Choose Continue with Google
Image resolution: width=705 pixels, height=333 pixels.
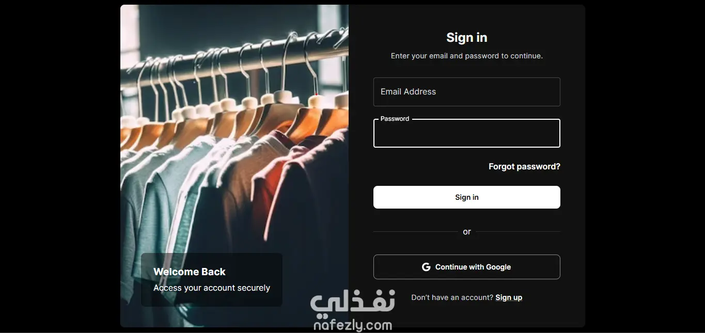point(467,267)
